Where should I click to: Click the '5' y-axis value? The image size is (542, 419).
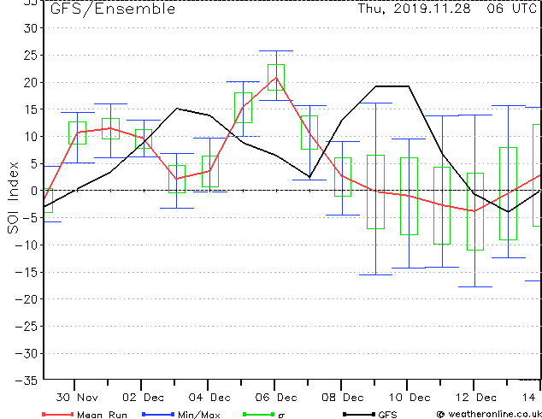34,163
